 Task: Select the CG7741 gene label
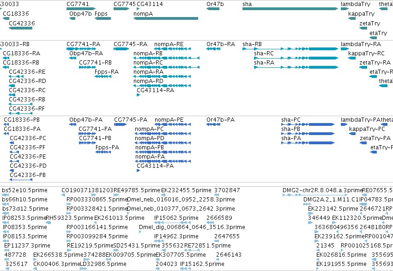(x=78, y=4)
